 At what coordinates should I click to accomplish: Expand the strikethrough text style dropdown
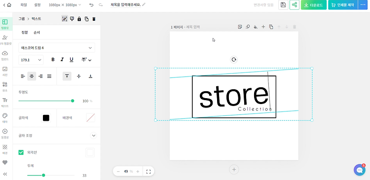86,60
